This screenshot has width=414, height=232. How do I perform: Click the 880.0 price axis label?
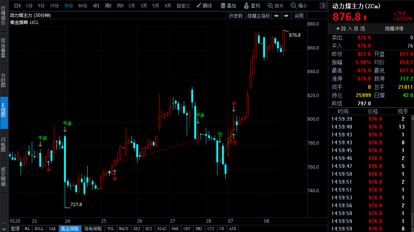[313, 24]
